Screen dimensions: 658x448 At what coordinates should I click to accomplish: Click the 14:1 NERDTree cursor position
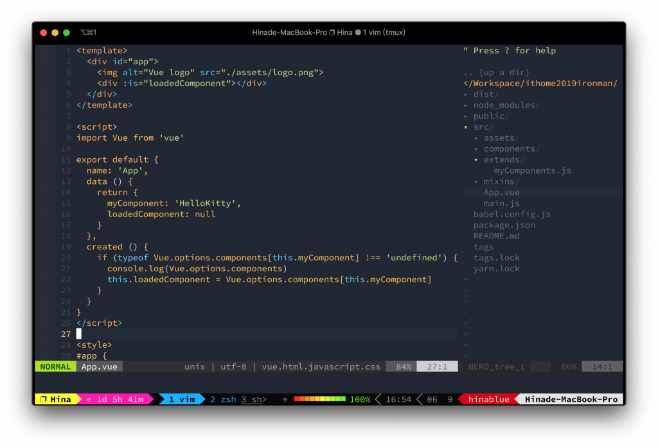pos(601,366)
